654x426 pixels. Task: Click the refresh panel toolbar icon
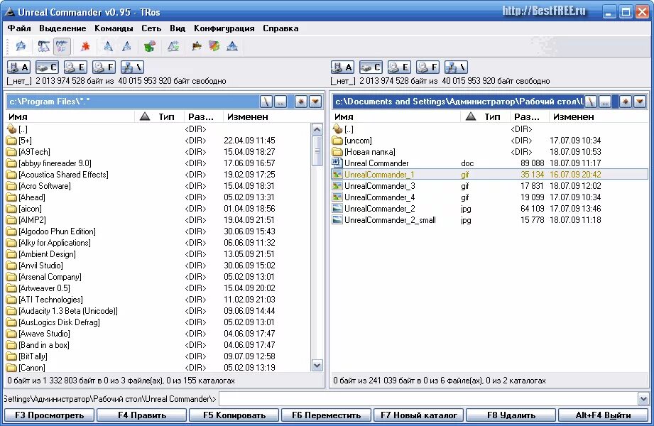click(21, 46)
